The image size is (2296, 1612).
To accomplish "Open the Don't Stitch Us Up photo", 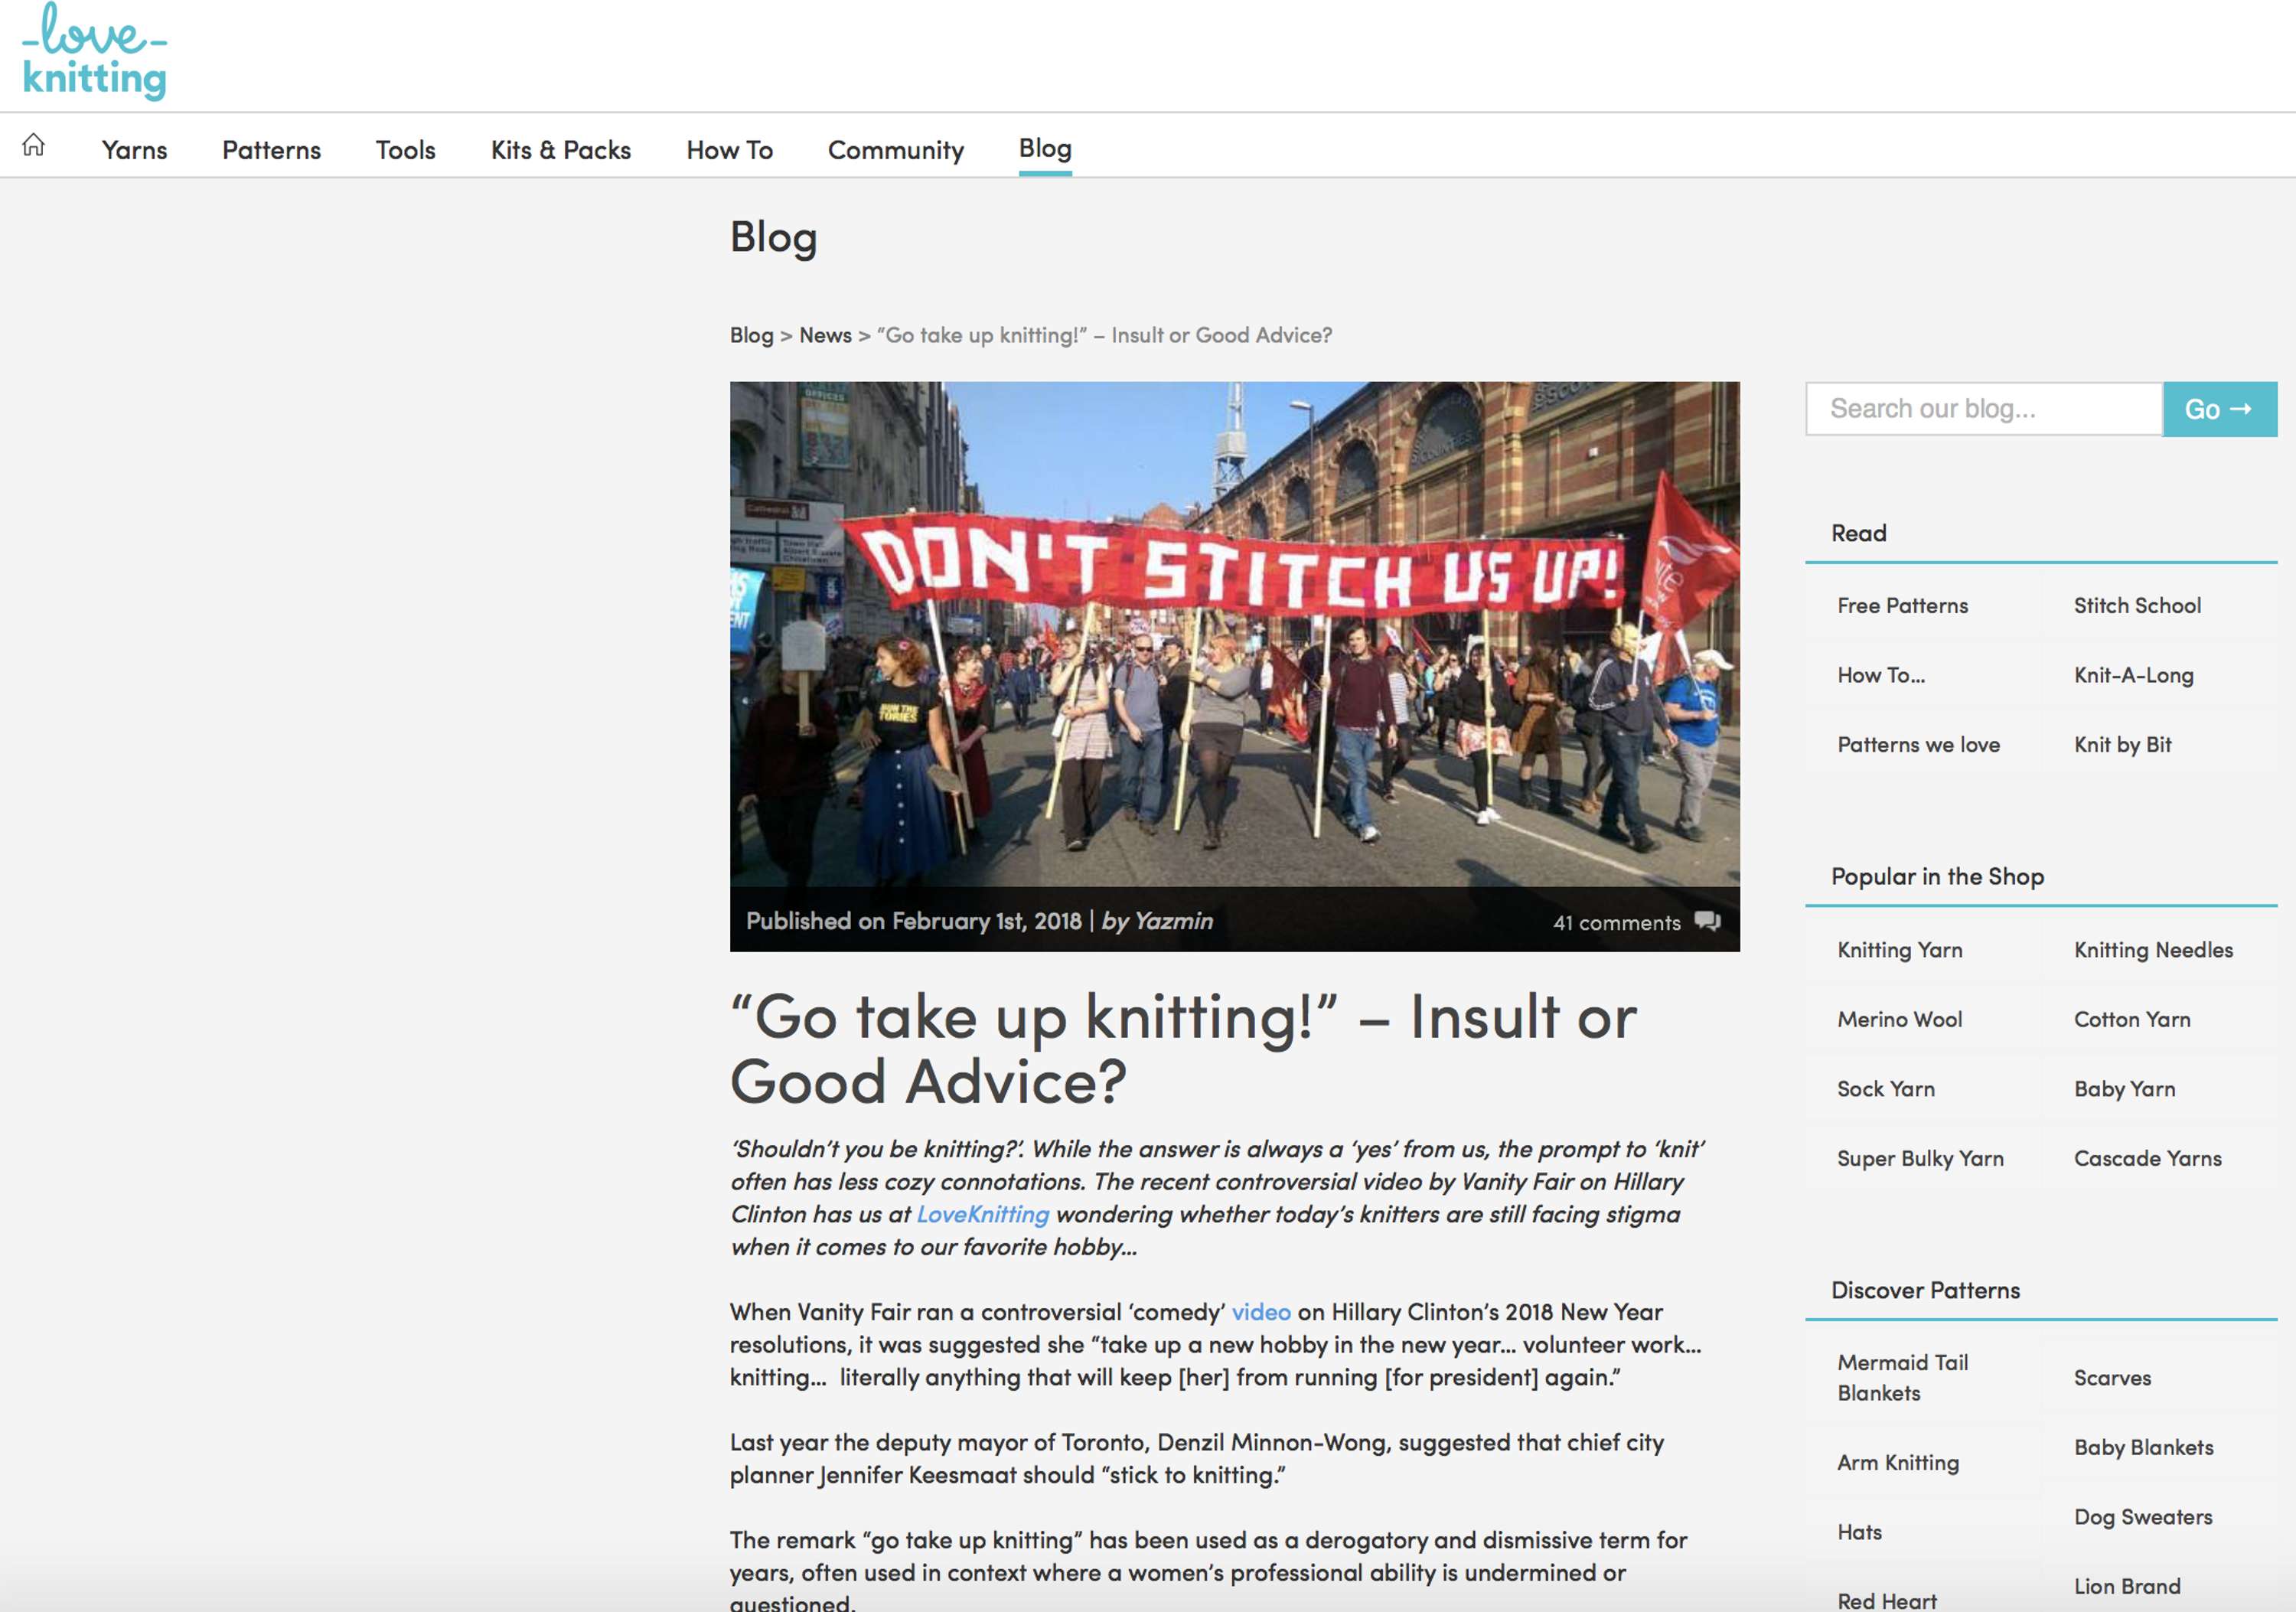I will tap(1234, 634).
